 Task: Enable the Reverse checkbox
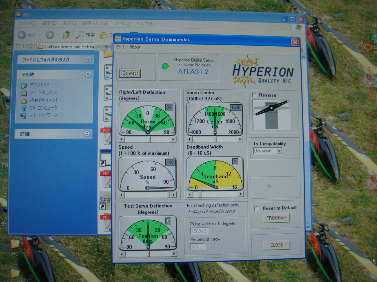pos(255,95)
